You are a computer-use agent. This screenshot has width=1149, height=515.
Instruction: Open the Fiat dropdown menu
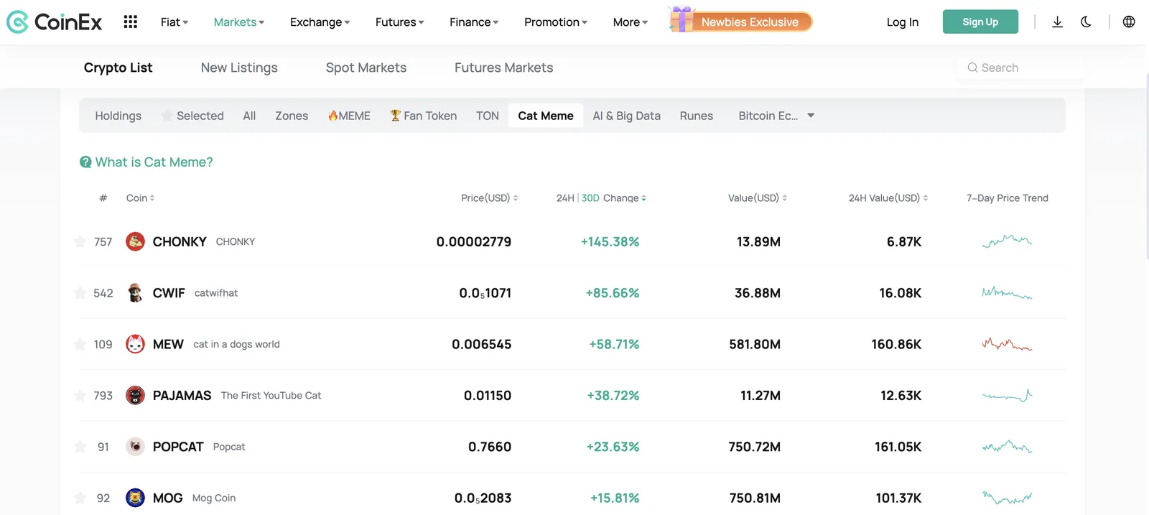pos(175,22)
